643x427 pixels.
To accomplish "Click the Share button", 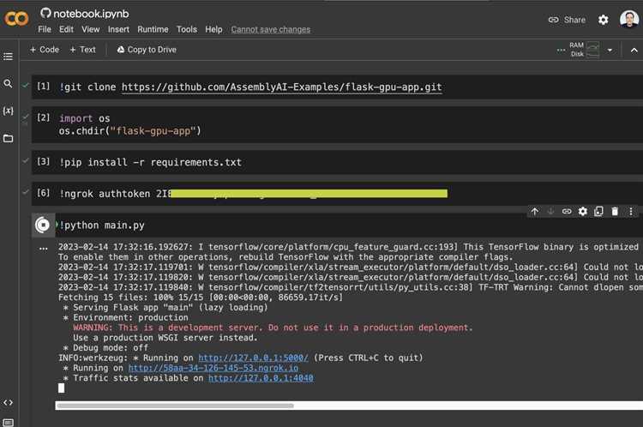I will [568, 20].
